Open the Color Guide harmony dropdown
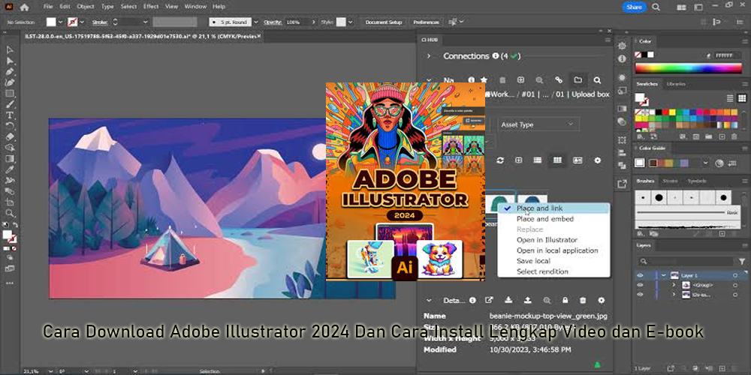751x375 pixels. [705, 163]
